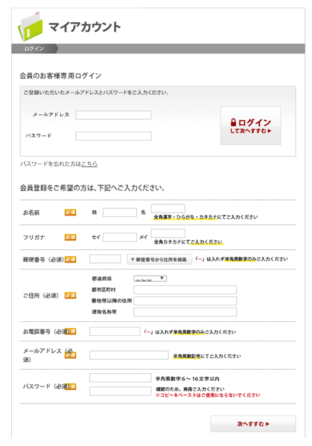Screen dimensions: 312x446
Task: Click the password confirmation field
Action: tap(120, 391)
